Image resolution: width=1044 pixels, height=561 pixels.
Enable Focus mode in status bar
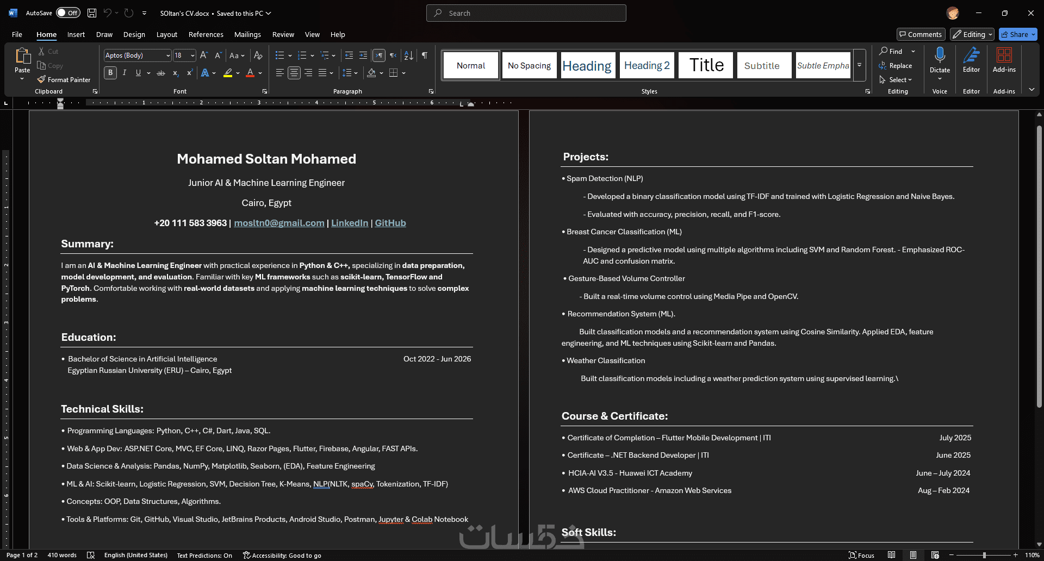(x=861, y=555)
